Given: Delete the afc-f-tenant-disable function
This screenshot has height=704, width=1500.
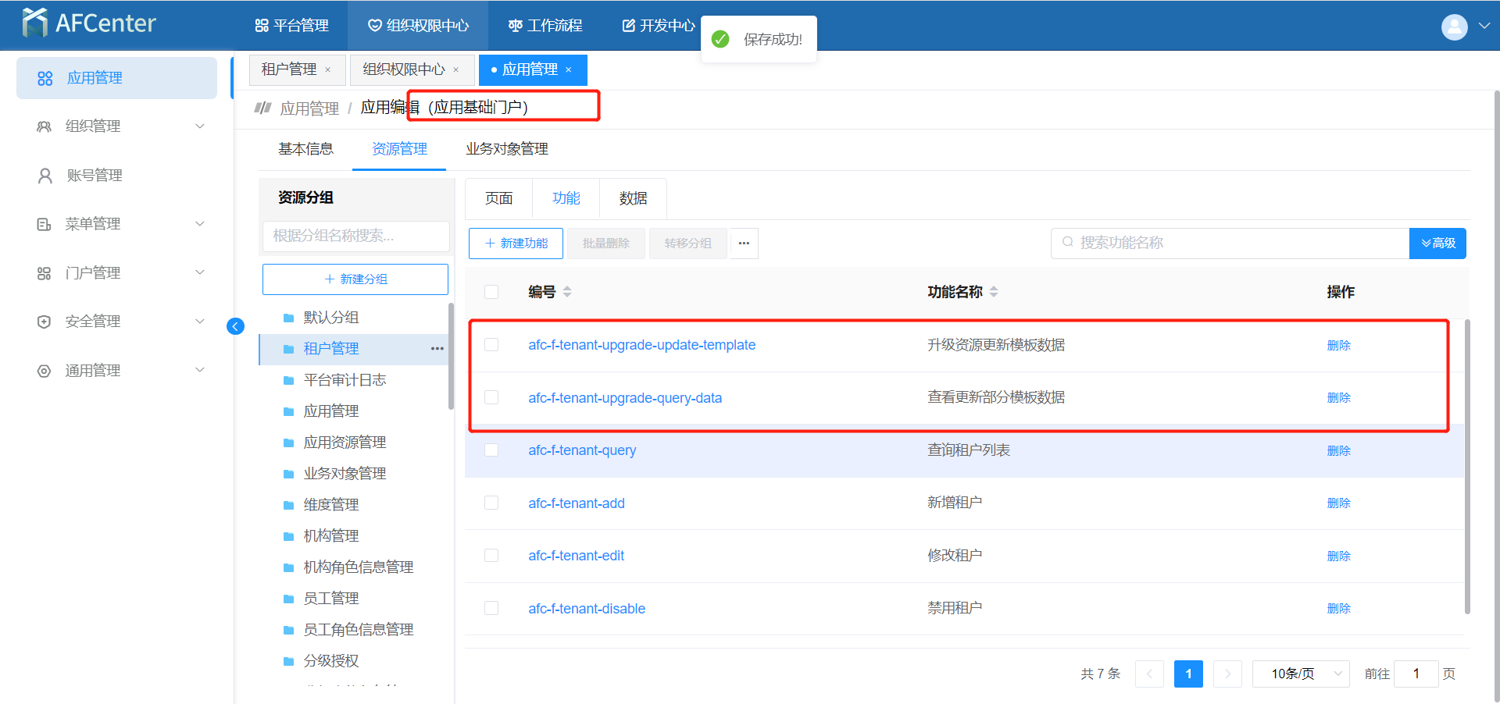Looking at the screenshot, I should tap(1338, 609).
